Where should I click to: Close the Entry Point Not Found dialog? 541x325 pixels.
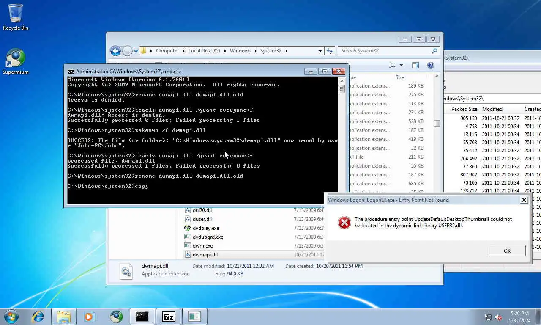pyautogui.click(x=524, y=200)
